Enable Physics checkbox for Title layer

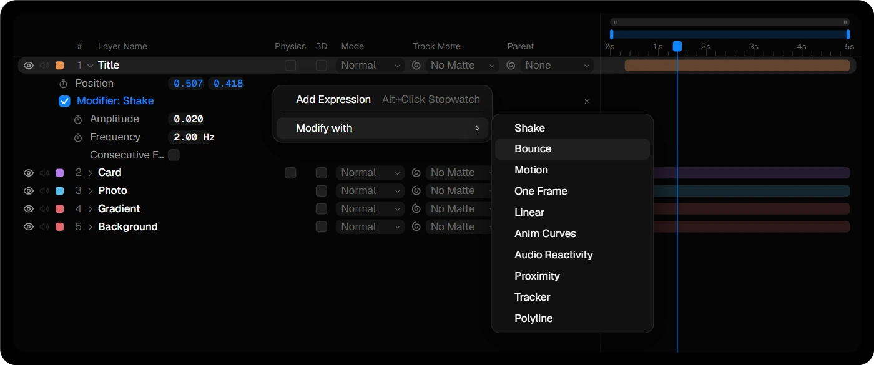pyautogui.click(x=290, y=66)
